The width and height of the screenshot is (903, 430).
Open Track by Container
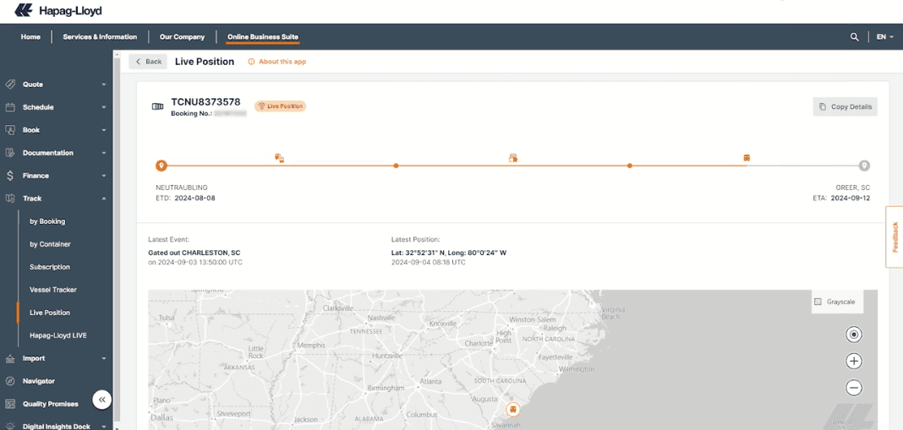[50, 244]
